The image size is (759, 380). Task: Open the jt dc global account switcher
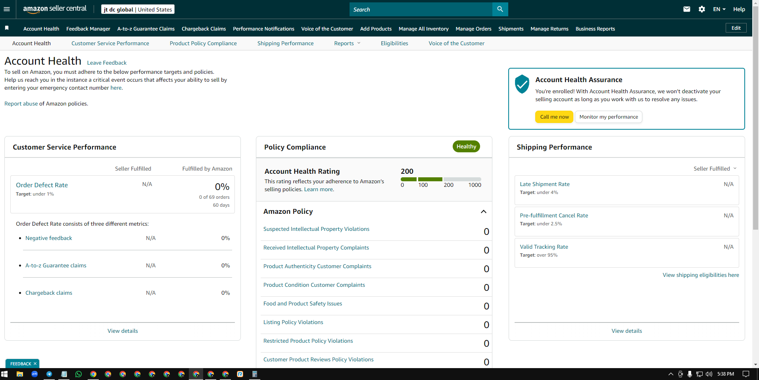coord(138,10)
